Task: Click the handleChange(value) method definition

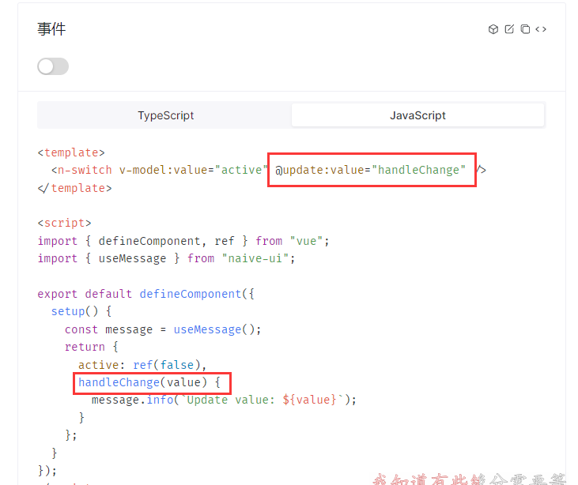Action: [149, 382]
